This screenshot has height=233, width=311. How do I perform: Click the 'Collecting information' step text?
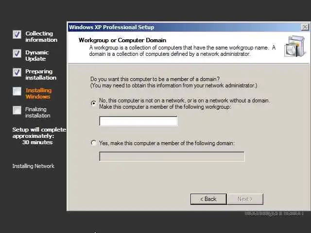pyautogui.click(x=41, y=37)
